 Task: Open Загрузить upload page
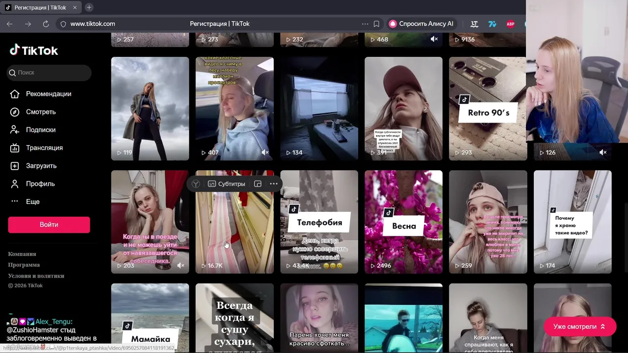click(33, 166)
